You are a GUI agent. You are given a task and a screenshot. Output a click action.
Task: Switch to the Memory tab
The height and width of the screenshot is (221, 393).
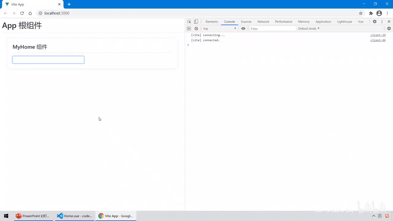coord(304,21)
